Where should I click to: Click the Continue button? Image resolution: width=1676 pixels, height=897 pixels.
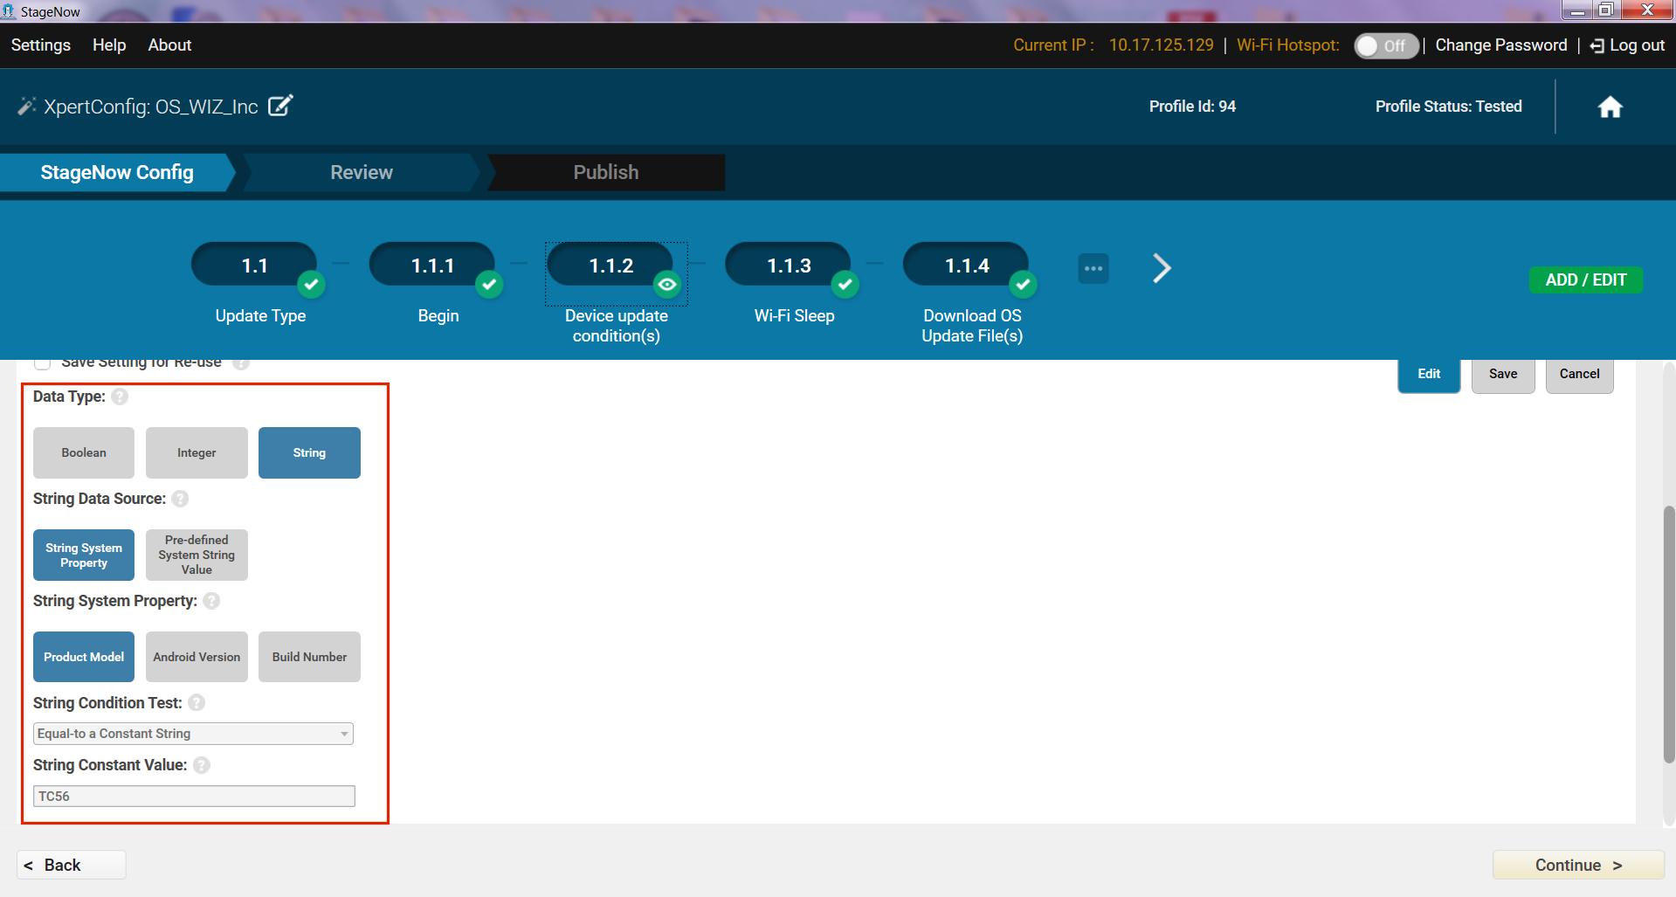pyautogui.click(x=1577, y=865)
